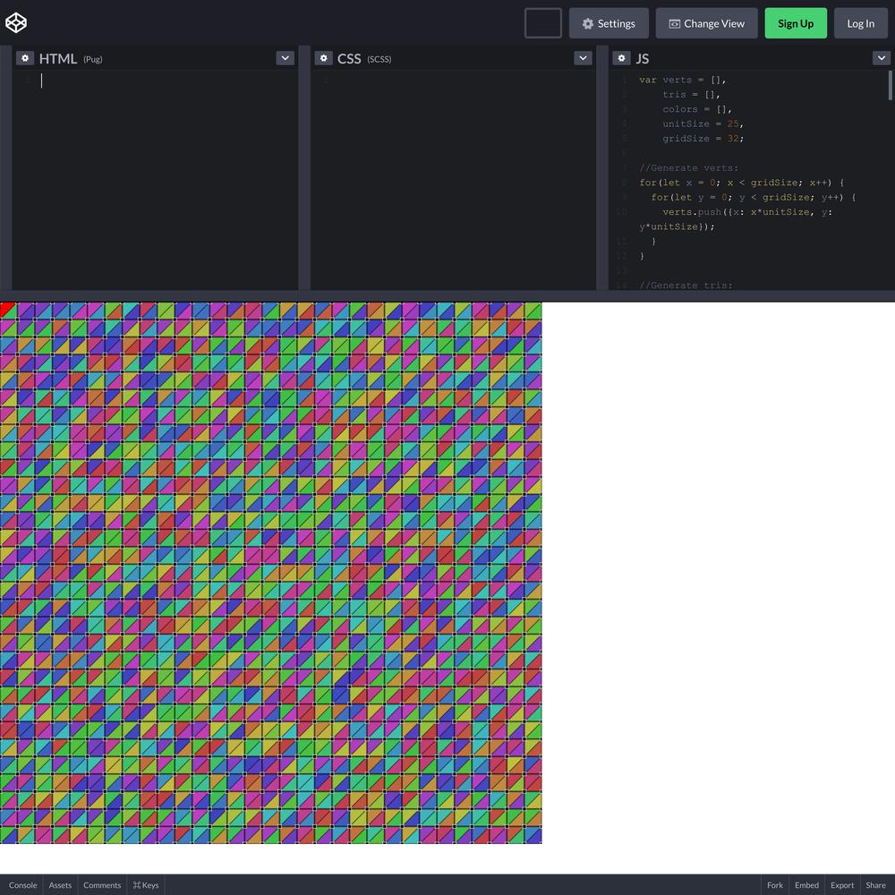Expand the CSS panel dropdown chevron
This screenshot has width=895, height=895.
tap(583, 58)
